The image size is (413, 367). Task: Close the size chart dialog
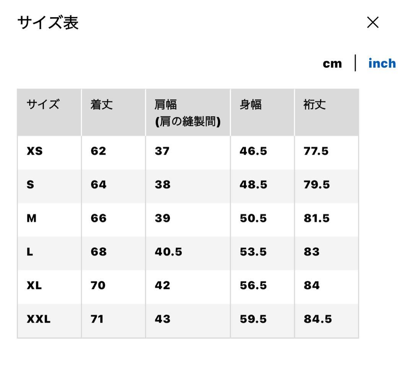pyautogui.click(x=372, y=23)
